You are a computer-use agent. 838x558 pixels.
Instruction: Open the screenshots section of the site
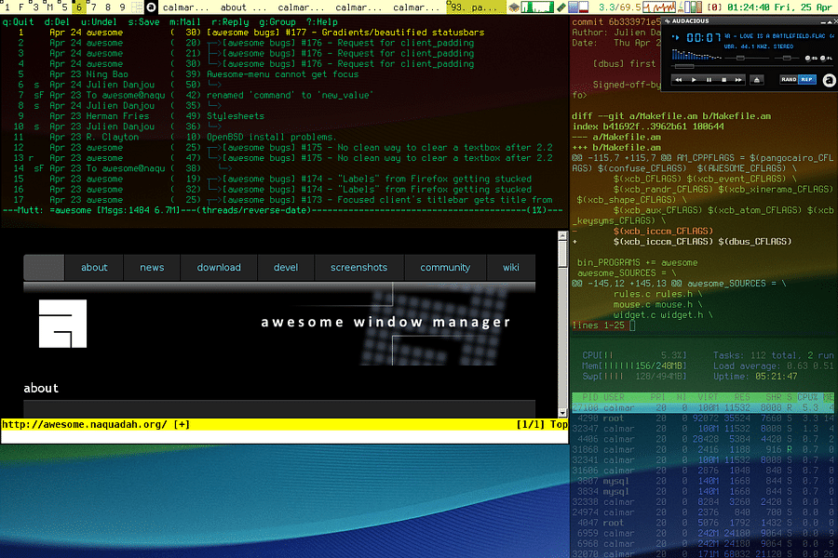359,267
